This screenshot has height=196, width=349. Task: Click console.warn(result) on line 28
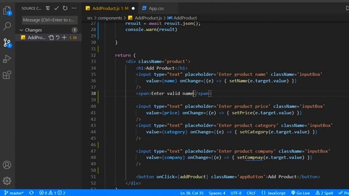tap(151, 29)
